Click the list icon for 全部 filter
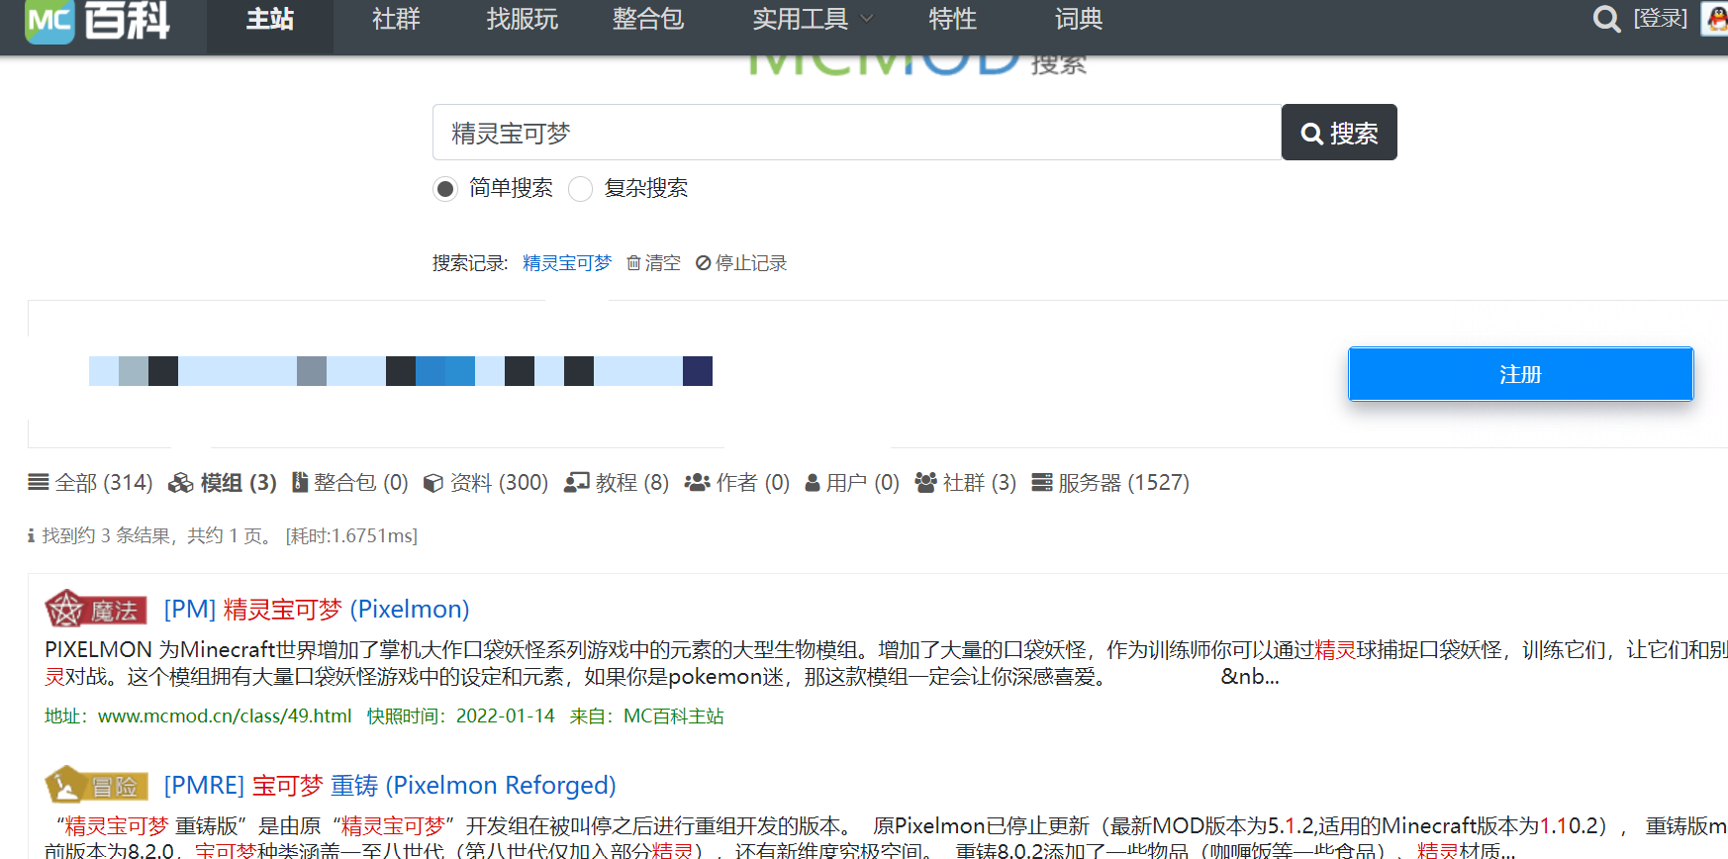 click(x=39, y=483)
